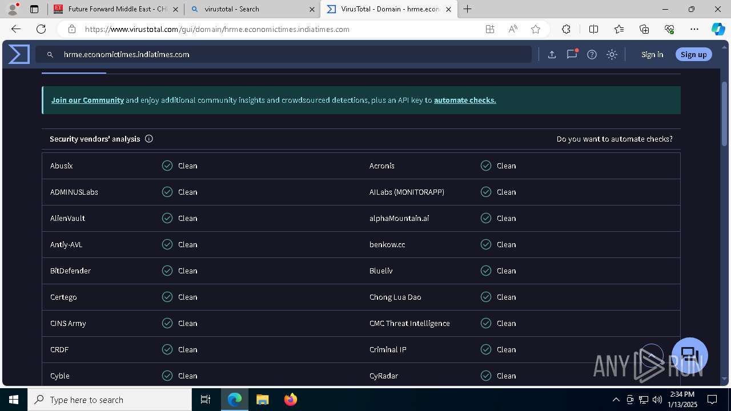Launch Firefox from the taskbar
731x411 pixels.
(291, 400)
